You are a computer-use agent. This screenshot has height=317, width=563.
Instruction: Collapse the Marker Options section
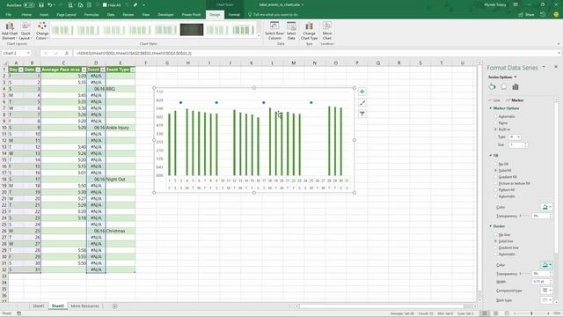click(x=491, y=108)
